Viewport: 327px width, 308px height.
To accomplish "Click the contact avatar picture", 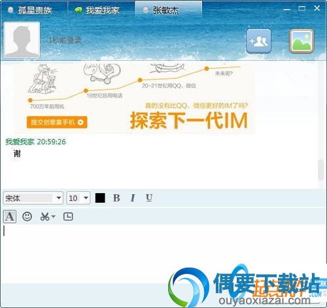I will click(22, 39).
